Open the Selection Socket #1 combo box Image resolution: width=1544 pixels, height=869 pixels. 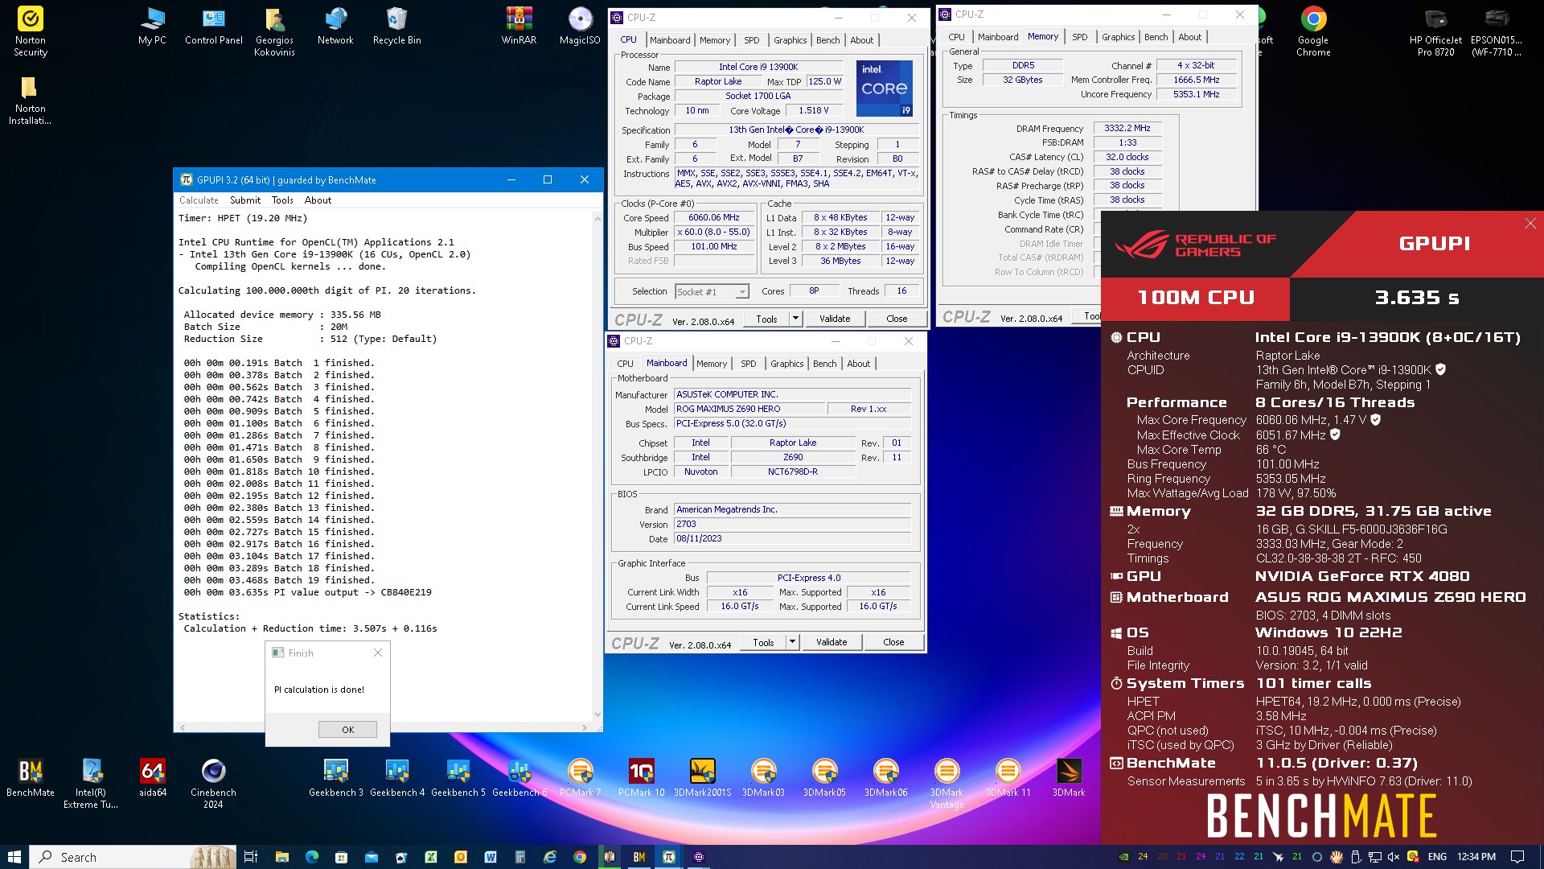(712, 291)
